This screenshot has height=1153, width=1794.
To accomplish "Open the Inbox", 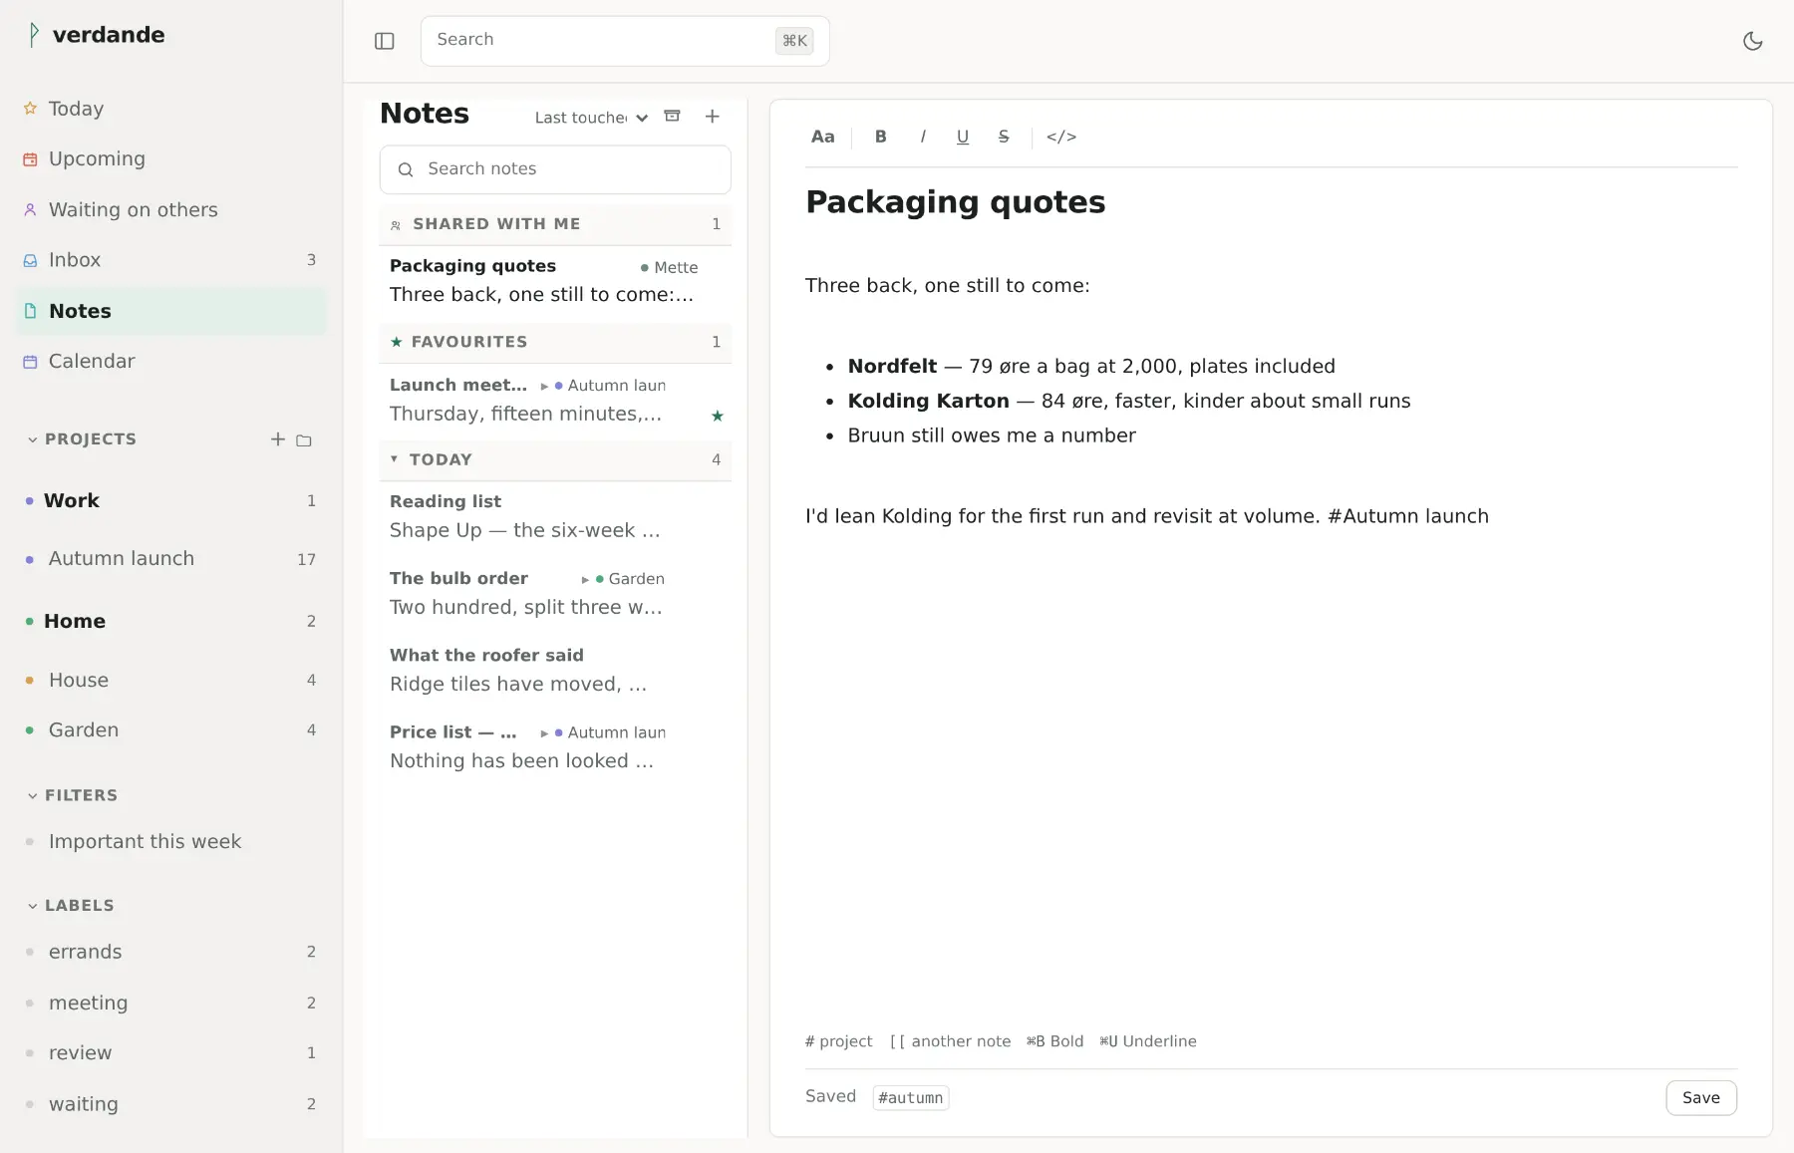I will click(x=170, y=260).
